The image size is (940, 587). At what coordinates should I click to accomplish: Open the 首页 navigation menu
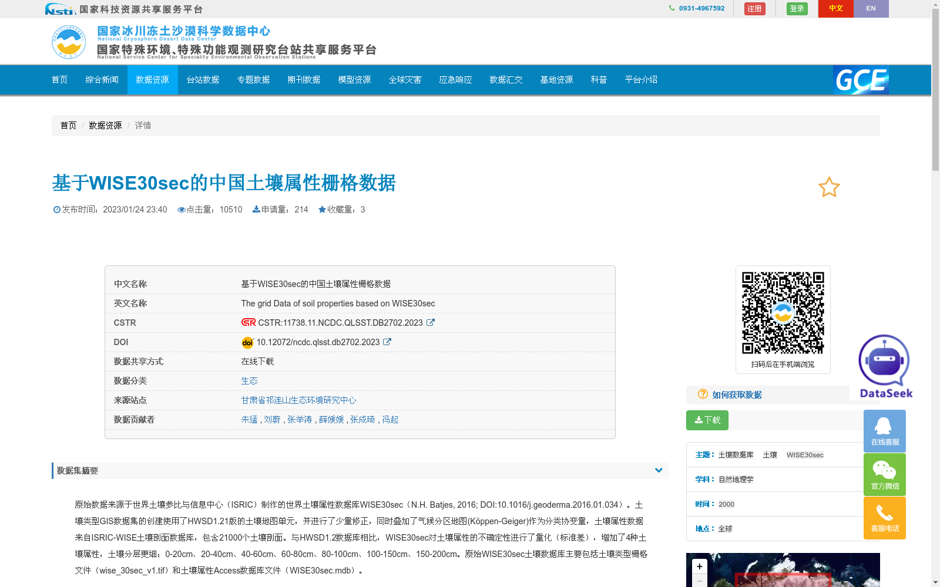[x=60, y=80]
